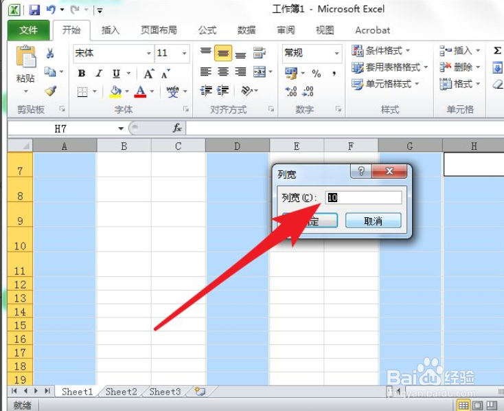Decrease font size with small A

click(x=165, y=74)
